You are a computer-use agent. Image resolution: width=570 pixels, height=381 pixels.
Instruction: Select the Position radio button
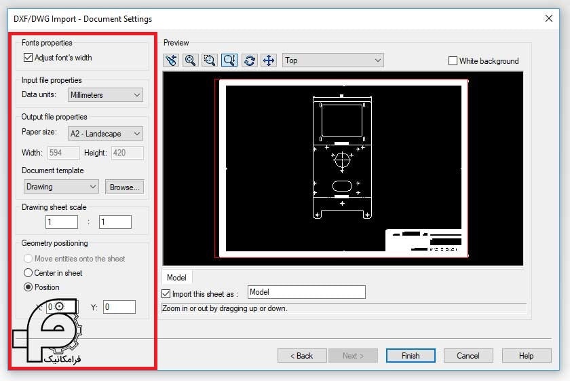28,287
